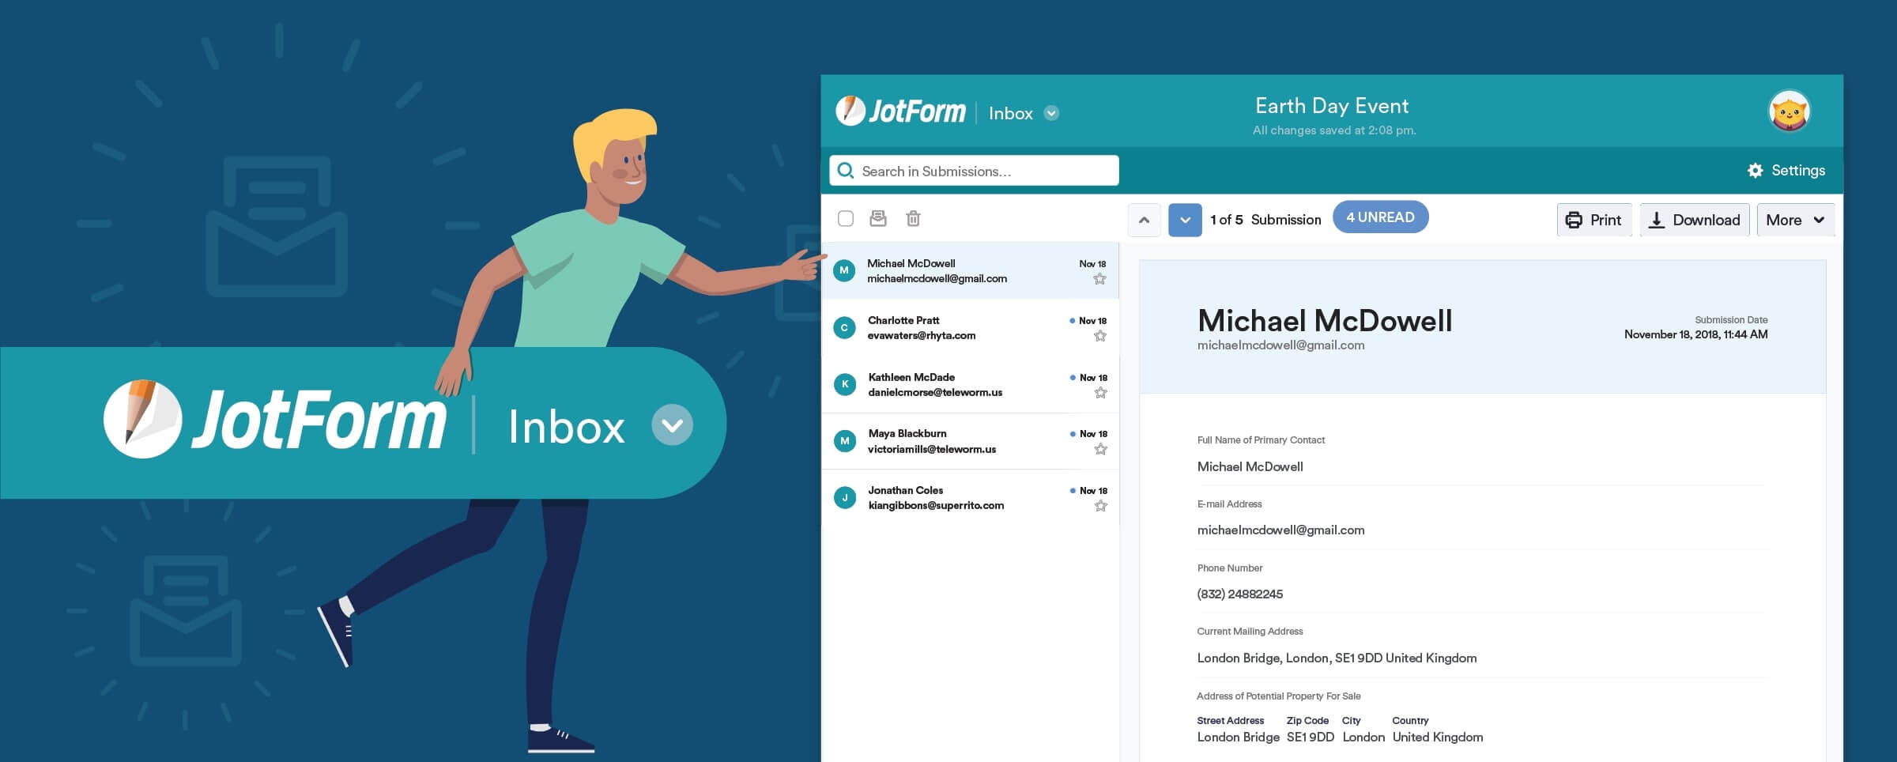The image size is (1897, 762).
Task: Star Jonathan Coles's submission
Action: click(x=1100, y=506)
